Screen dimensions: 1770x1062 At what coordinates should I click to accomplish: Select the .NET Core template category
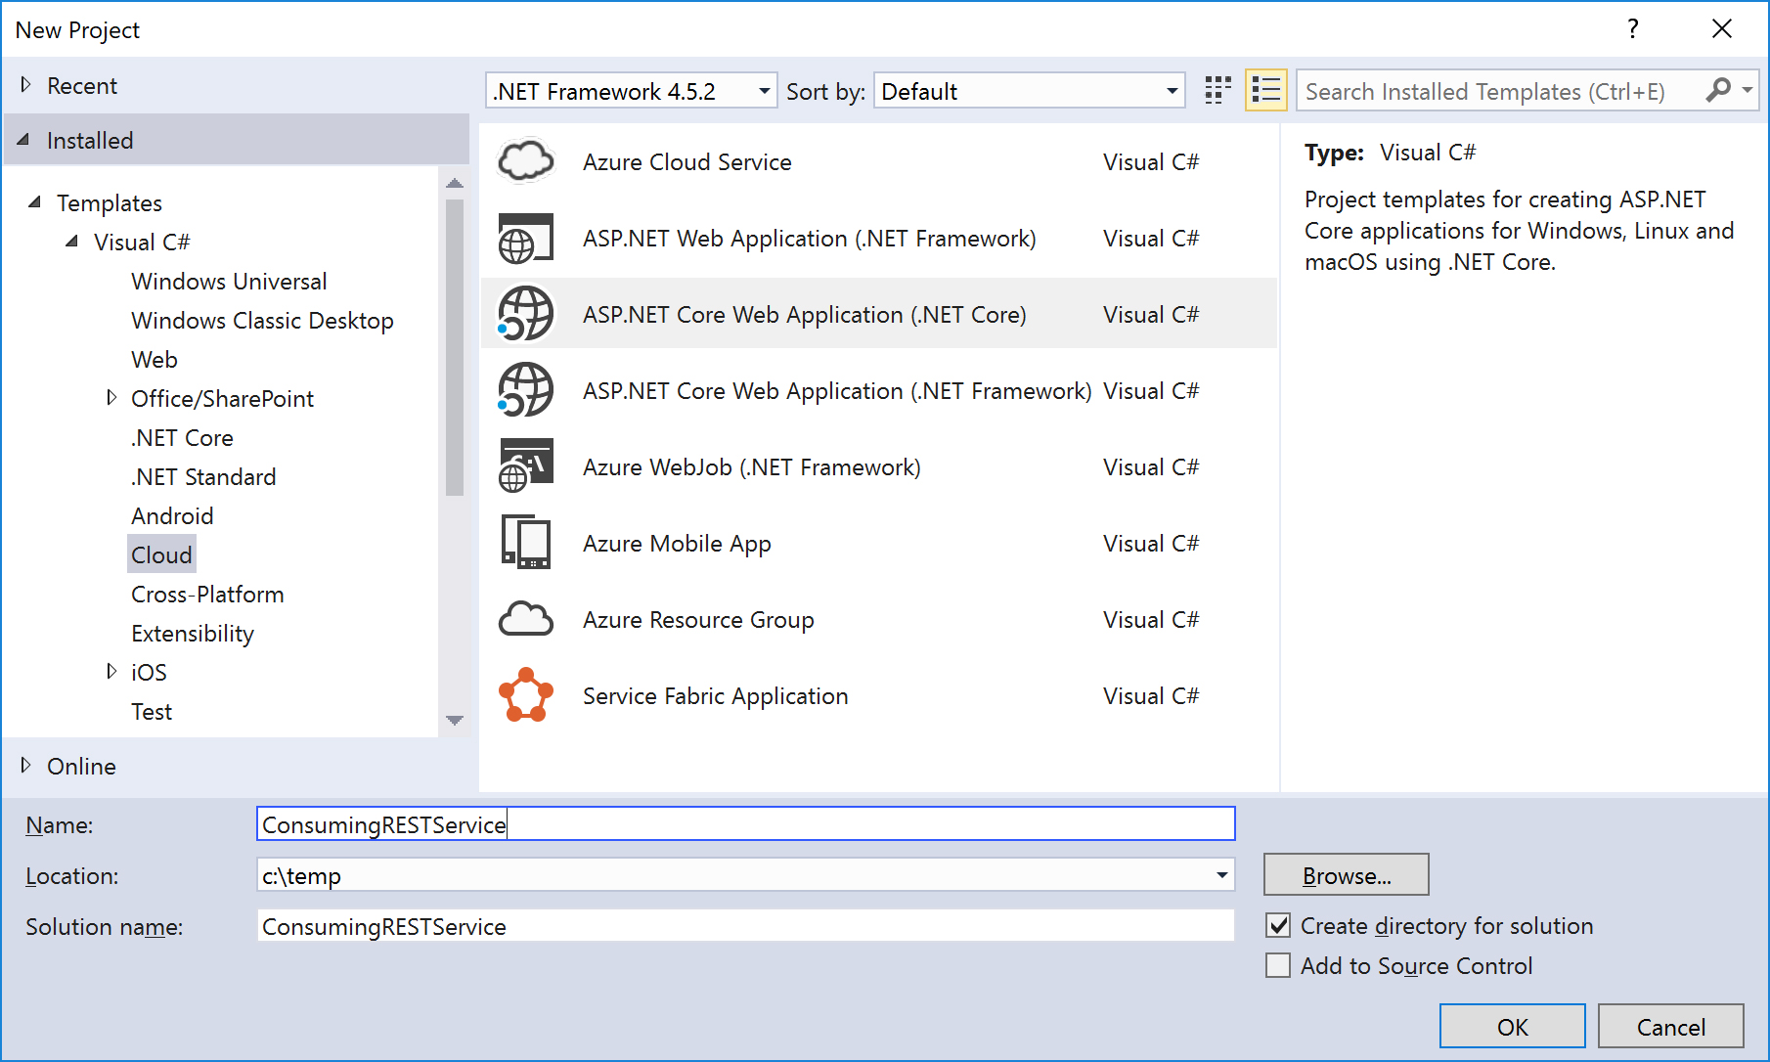click(x=182, y=438)
